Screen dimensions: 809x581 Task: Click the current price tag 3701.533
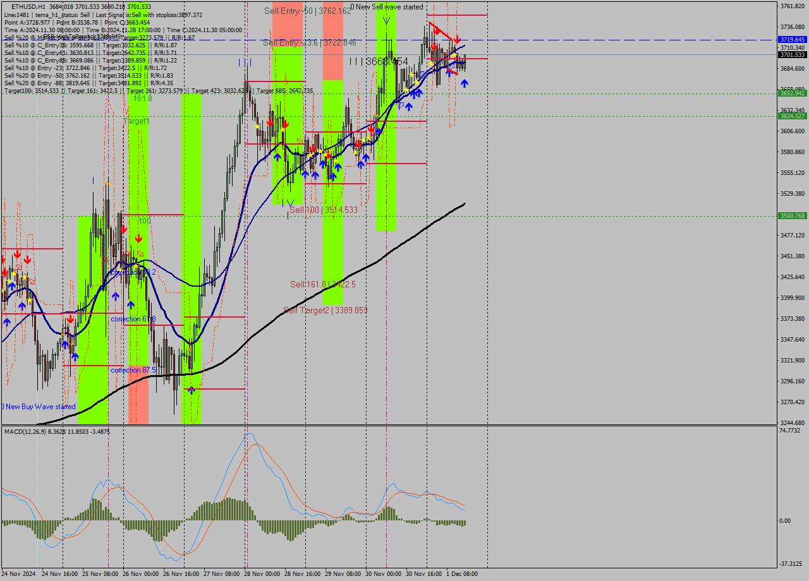[x=793, y=54]
